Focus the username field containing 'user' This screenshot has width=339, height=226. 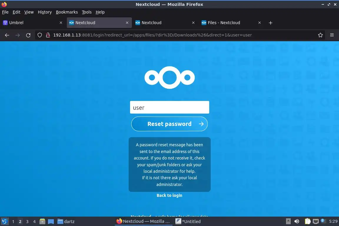pyautogui.click(x=169, y=107)
